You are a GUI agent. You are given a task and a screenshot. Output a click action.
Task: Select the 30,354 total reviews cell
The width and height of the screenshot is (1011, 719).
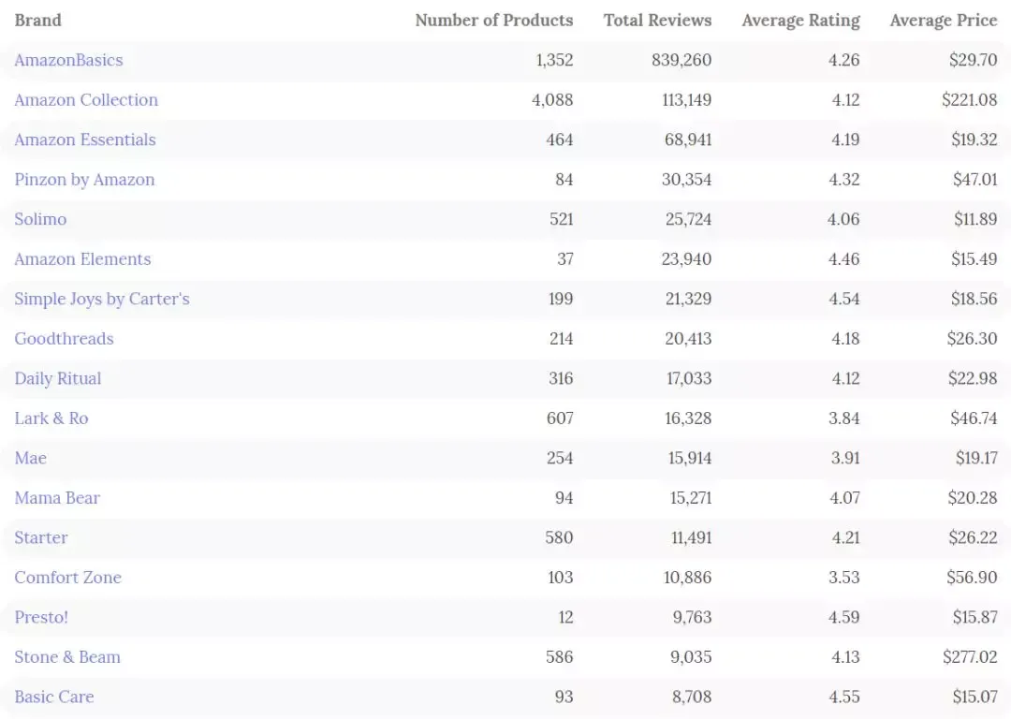pos(687,180)
